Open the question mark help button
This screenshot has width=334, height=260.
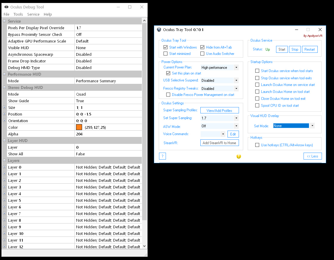coord(162,156)
